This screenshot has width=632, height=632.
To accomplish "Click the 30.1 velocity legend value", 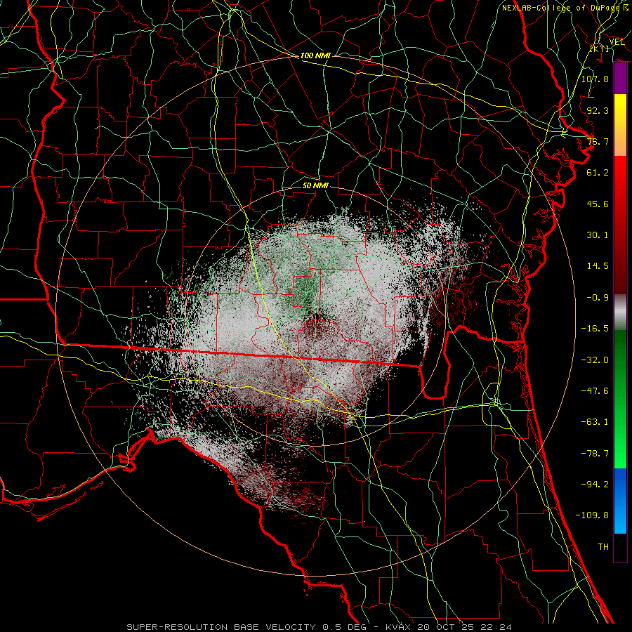I will (x=598, y=235).
